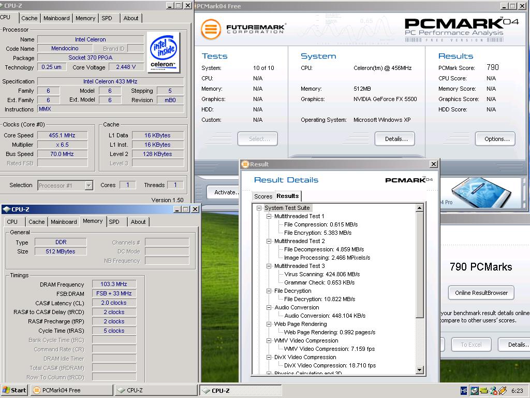Open the Results Options... button
Viewport: 530px width, 398px height.
[495, 139]
